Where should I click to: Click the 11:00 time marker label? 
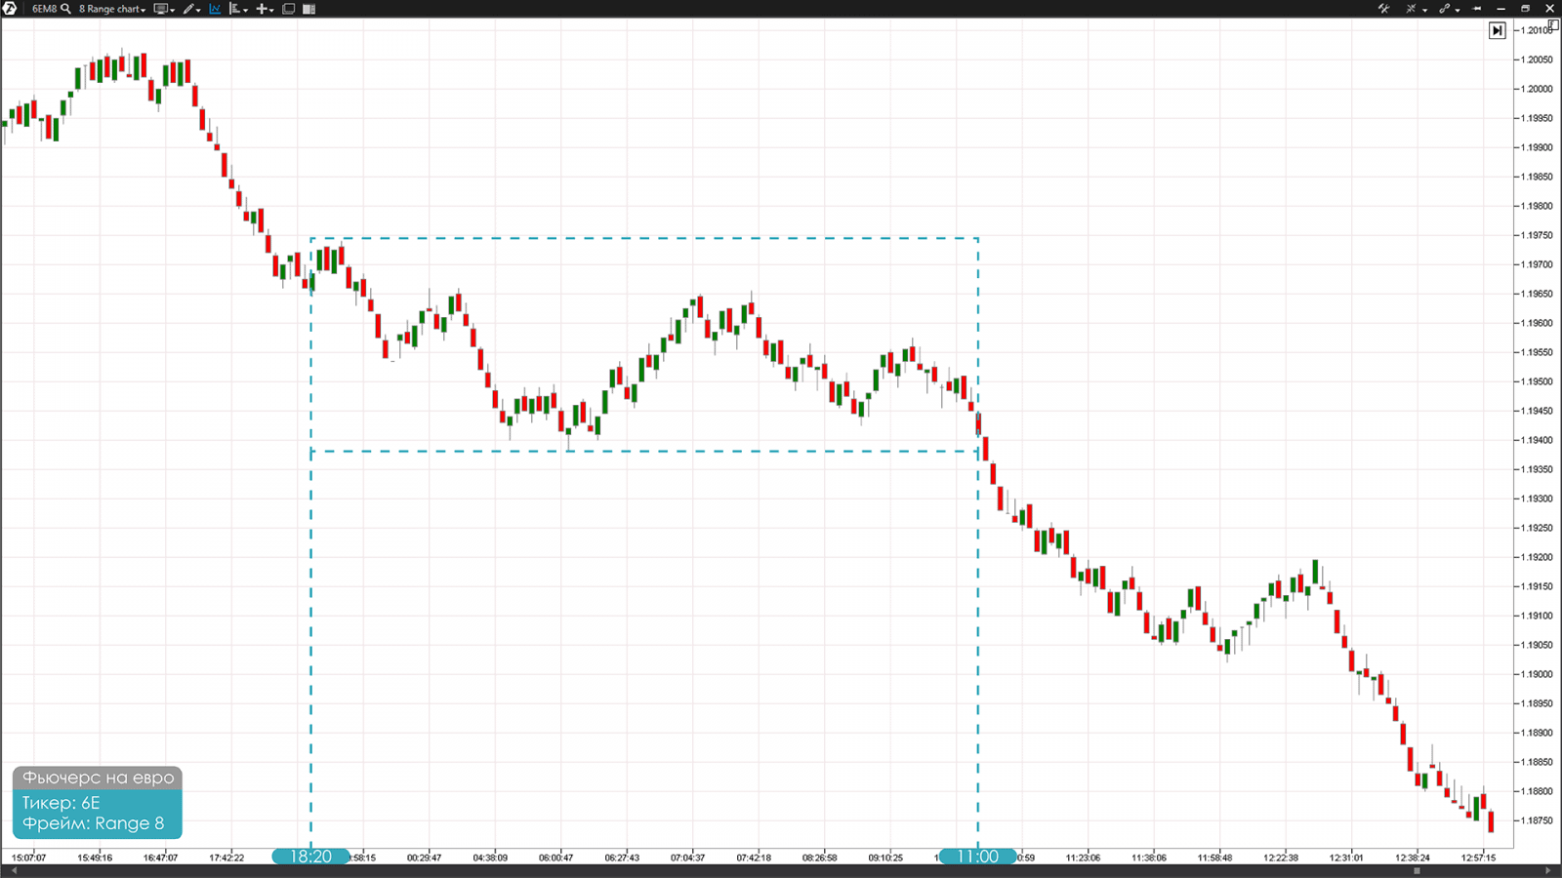pyautogui.click(x=977, y=857)
